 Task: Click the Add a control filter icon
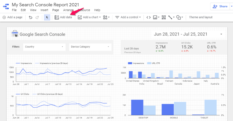tap(117, 17)
